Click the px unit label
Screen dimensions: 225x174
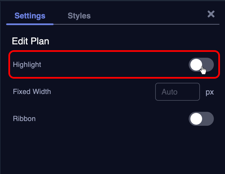[210, 92]
